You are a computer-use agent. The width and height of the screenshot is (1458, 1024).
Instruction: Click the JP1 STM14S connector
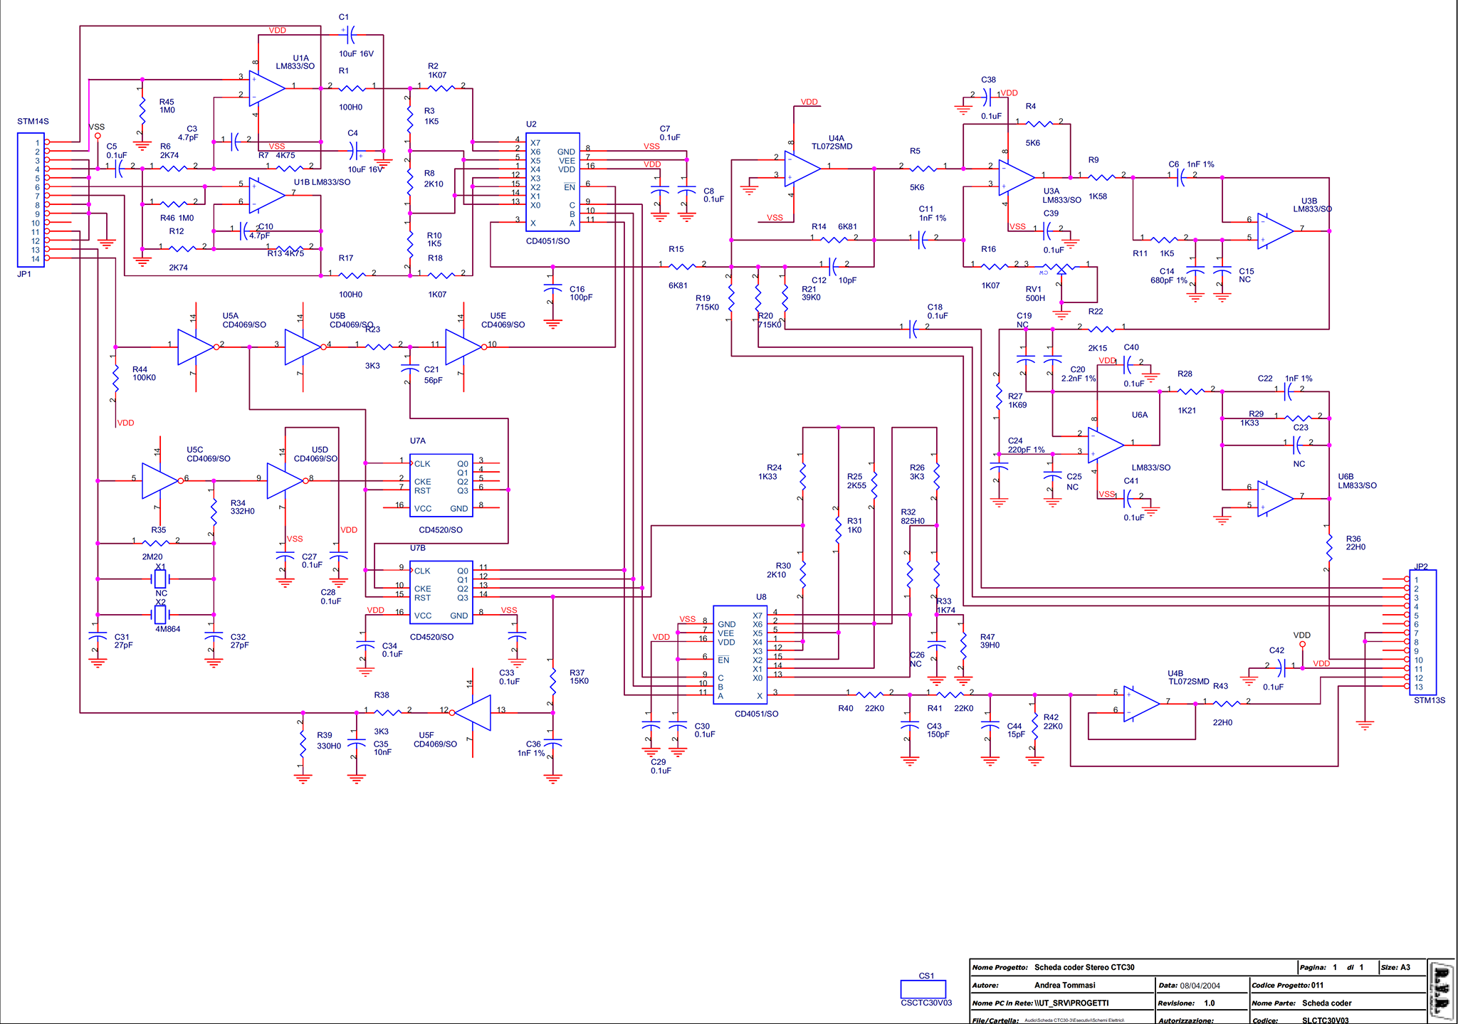30,201
